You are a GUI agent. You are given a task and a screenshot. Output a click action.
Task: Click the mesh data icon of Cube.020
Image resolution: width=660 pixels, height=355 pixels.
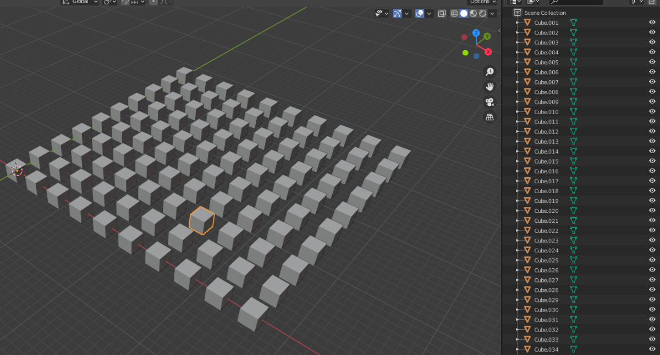574,211
